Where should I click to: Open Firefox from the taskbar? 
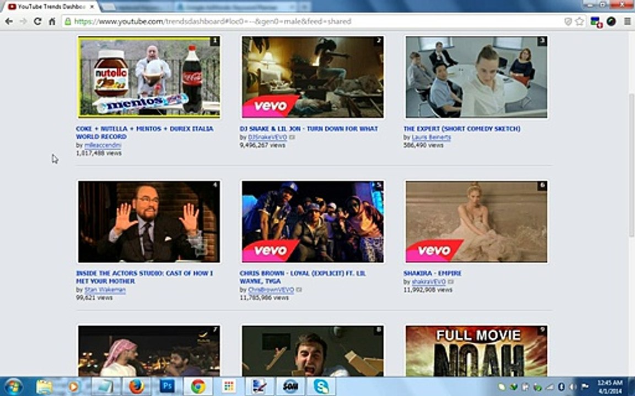pos(137,387)
